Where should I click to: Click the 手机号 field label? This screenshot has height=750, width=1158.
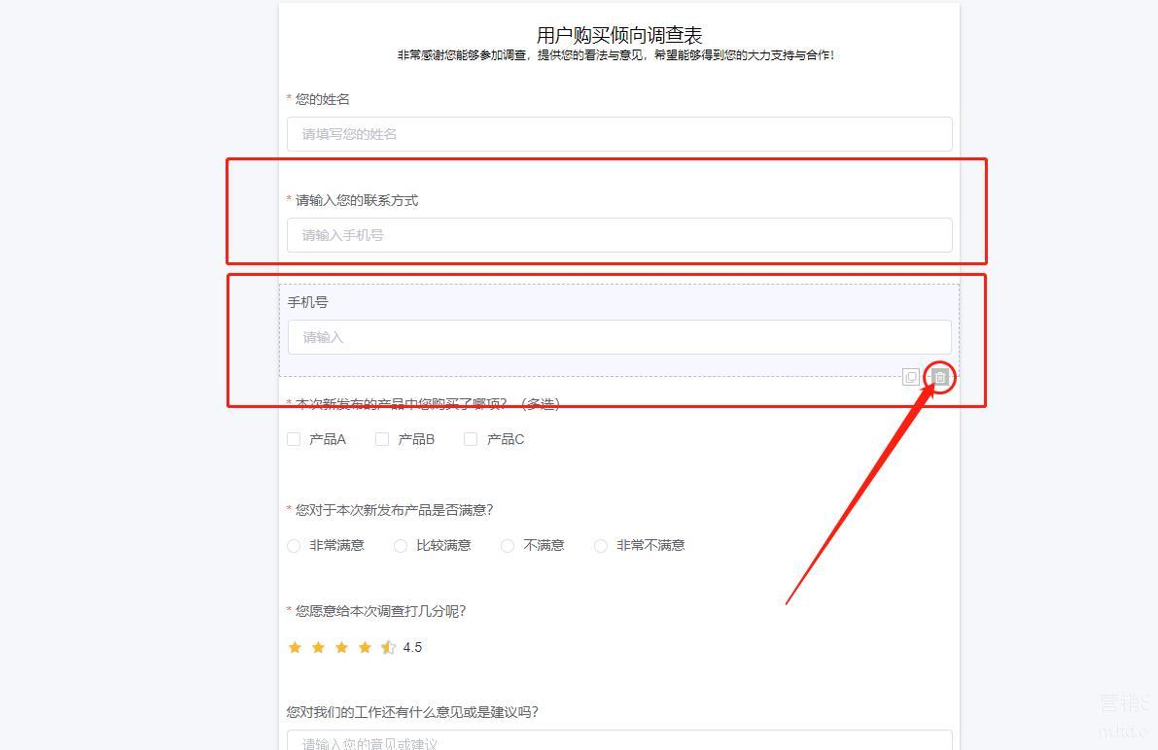coord(308,302)
